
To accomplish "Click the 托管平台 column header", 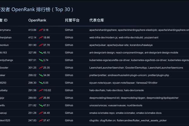I will tap(72, 20).
